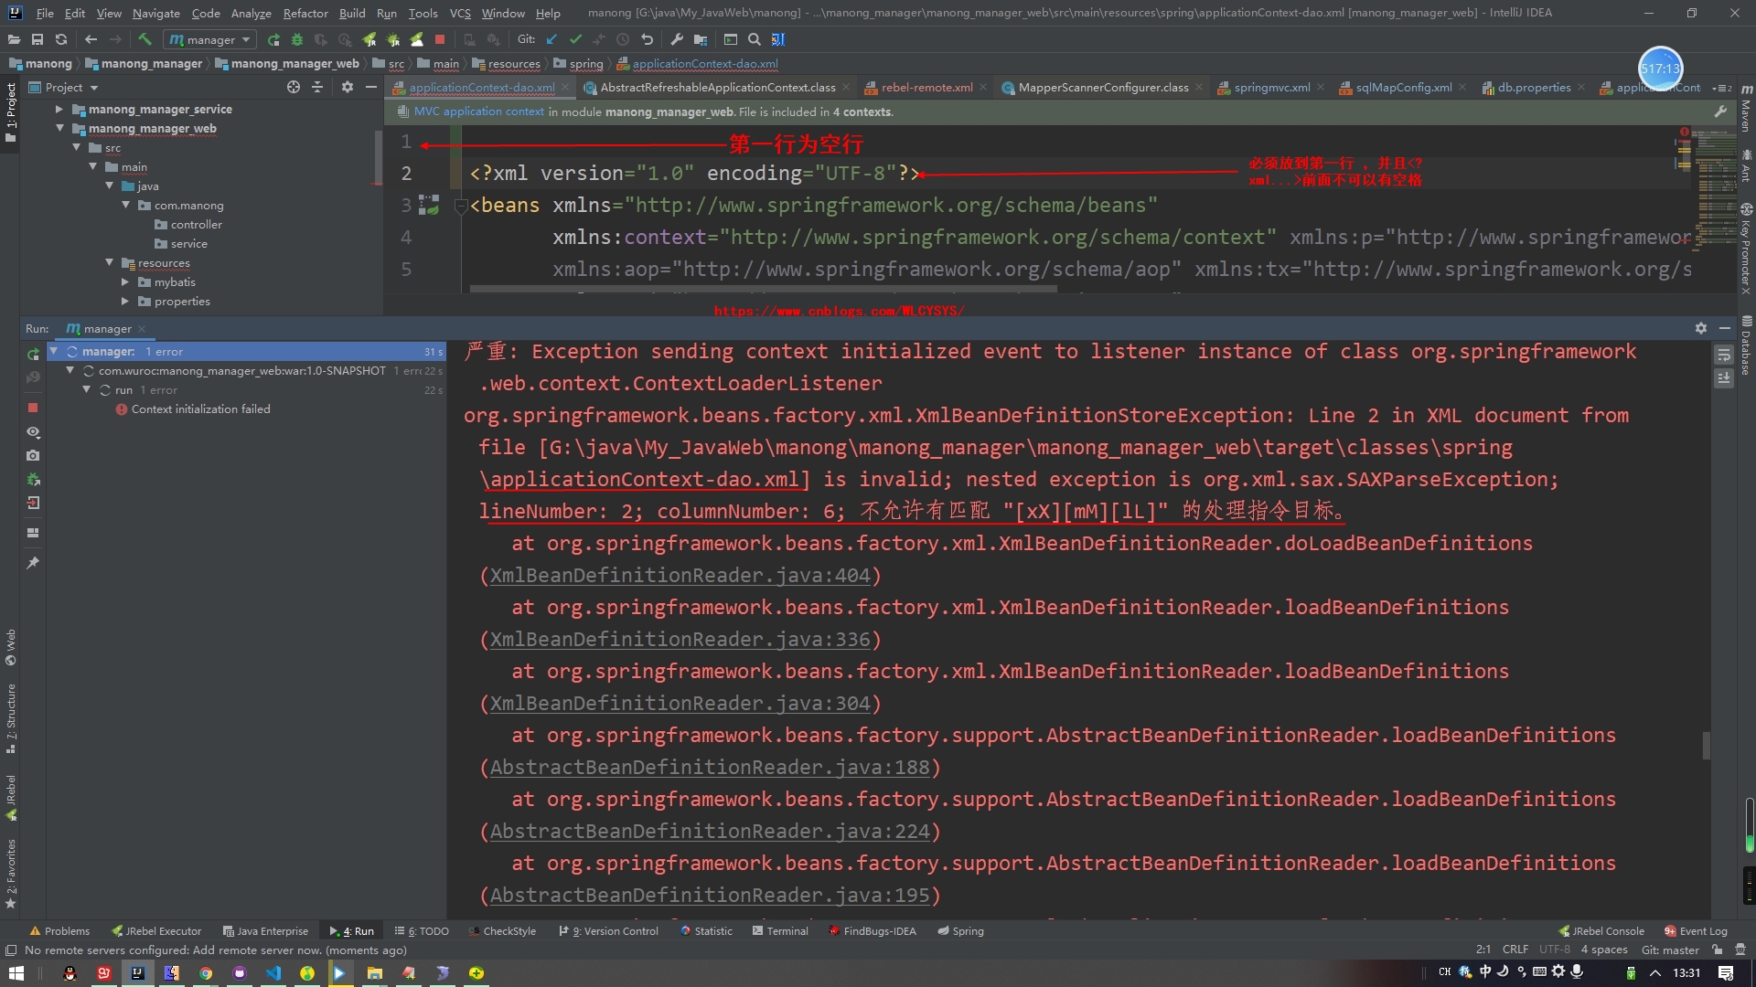Hide the Project panel with the minus icon
The width and height of the screenshot is (1756, 987).
point(371,87)
